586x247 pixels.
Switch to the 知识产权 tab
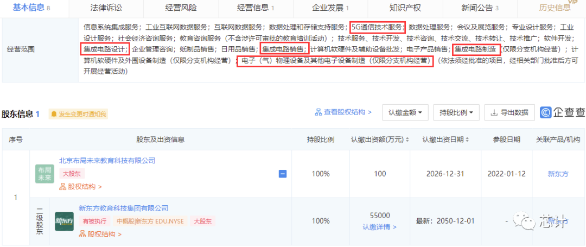tap(405, 8)
